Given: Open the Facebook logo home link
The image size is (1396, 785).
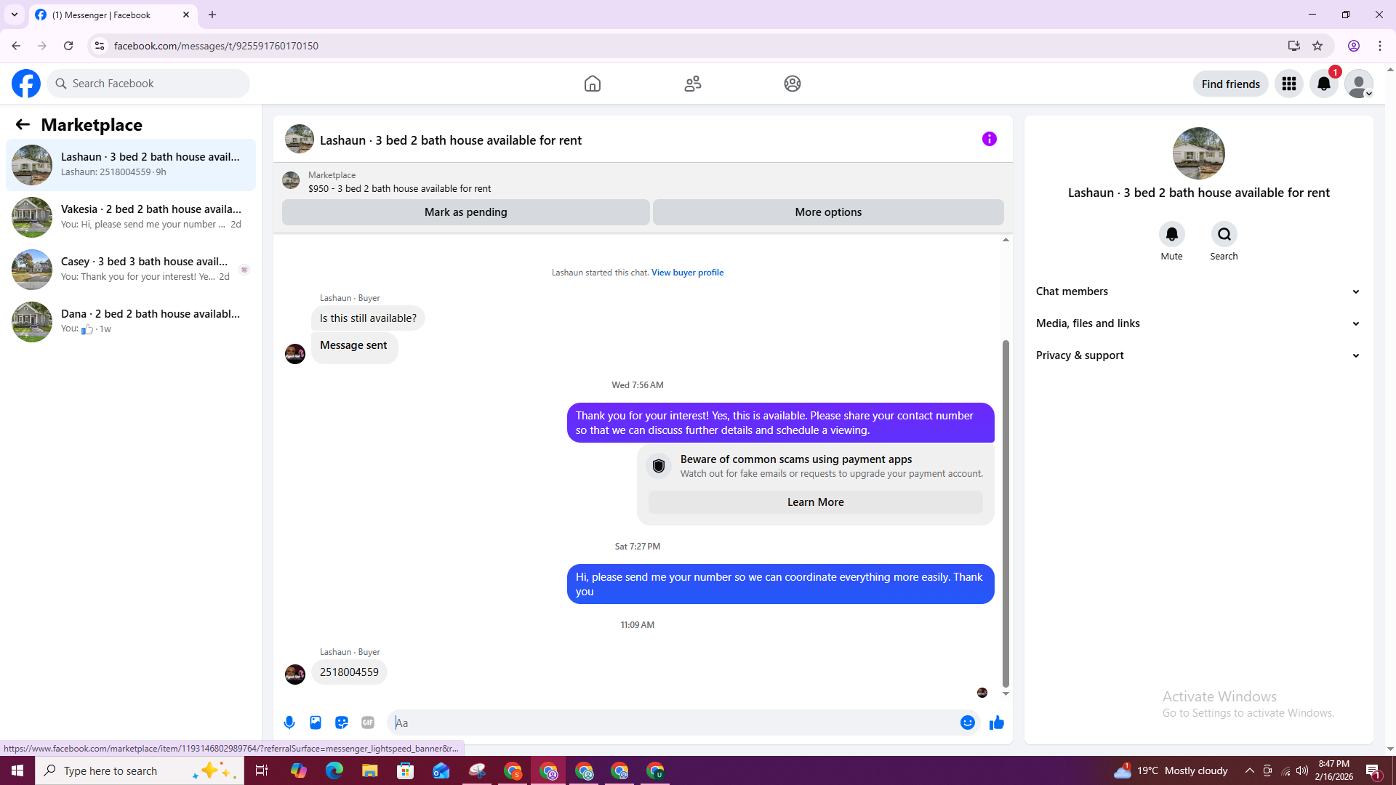Looking at the screenshot, I should (x=26, y=84).
